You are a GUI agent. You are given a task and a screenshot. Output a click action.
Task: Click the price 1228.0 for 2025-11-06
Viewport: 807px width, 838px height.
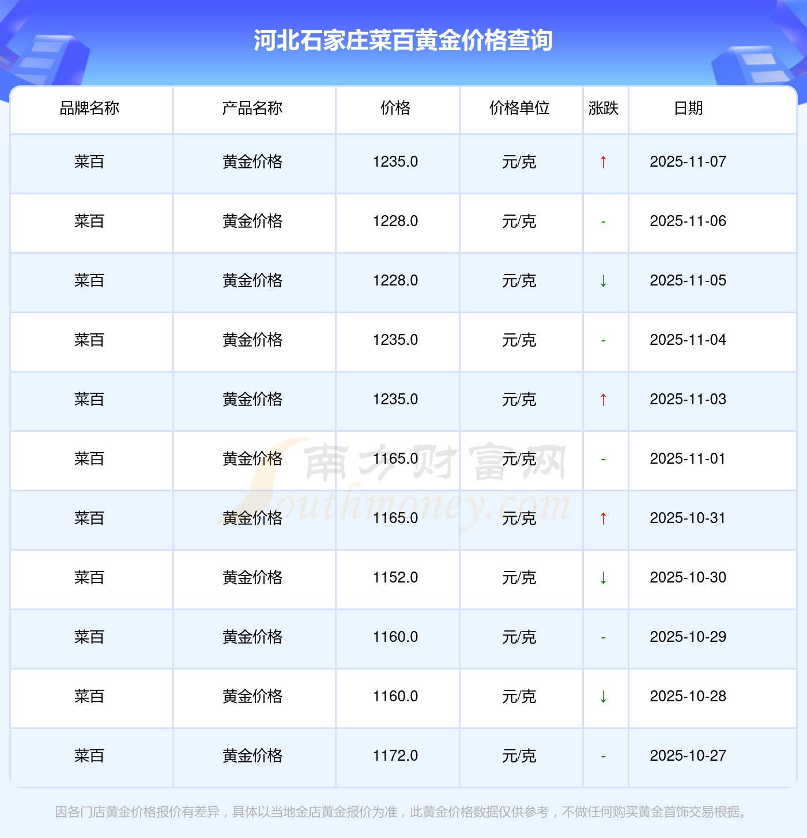point(395,221)
